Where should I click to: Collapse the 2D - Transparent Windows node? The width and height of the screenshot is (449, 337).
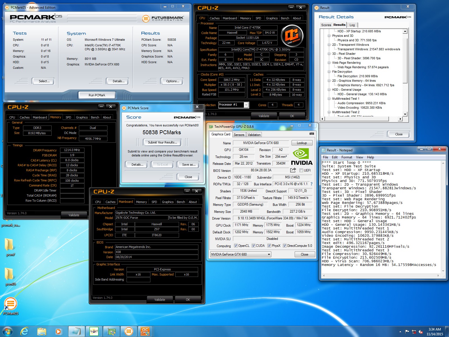click(x=329, y=45)
